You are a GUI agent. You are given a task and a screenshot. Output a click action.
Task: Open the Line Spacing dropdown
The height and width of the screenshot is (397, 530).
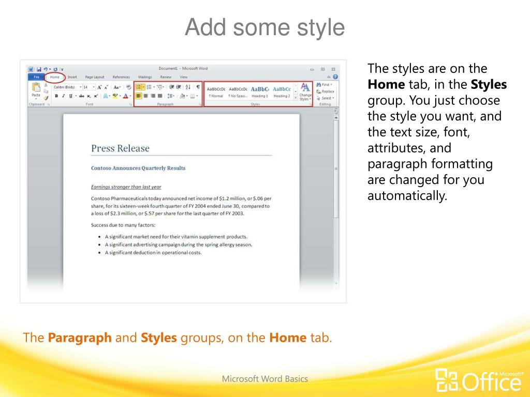pos(171,96)
